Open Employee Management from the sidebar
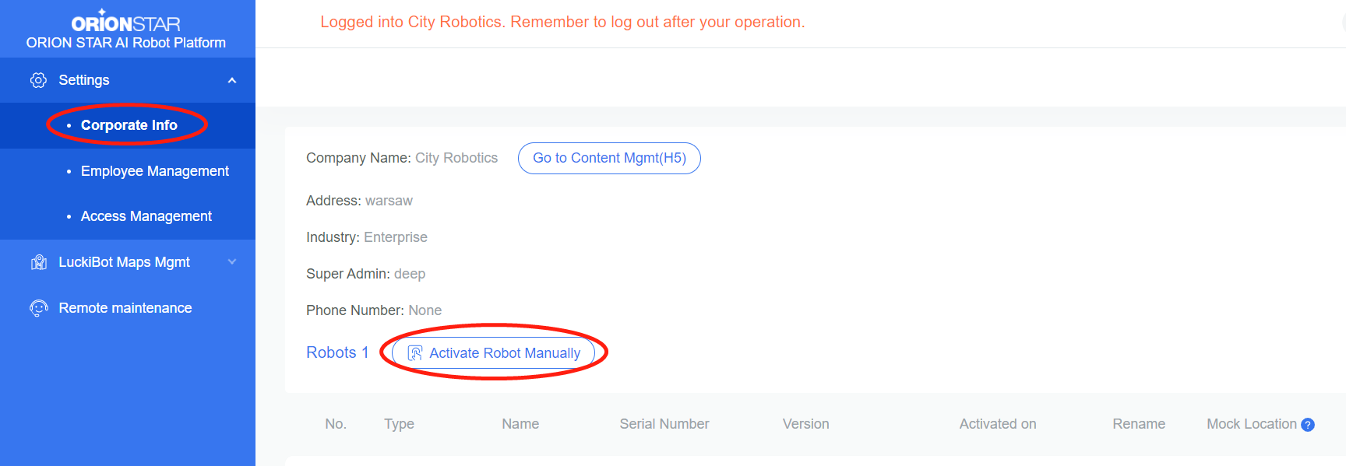This screenshot has width=1346, height=466. (154, 170)
